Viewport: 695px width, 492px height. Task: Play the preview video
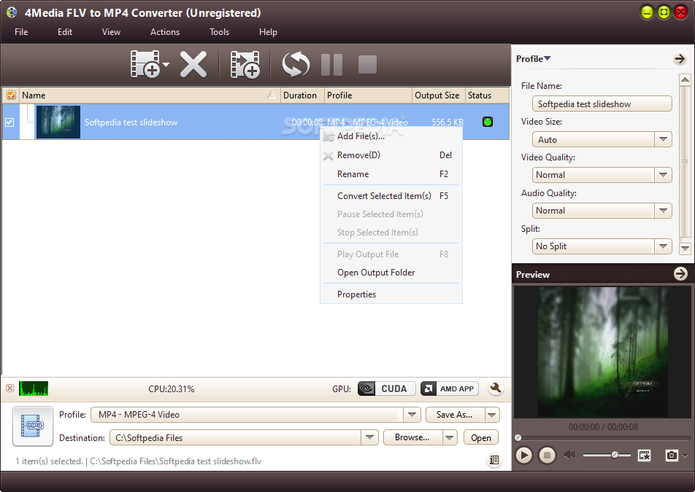[x=524, y=455]
